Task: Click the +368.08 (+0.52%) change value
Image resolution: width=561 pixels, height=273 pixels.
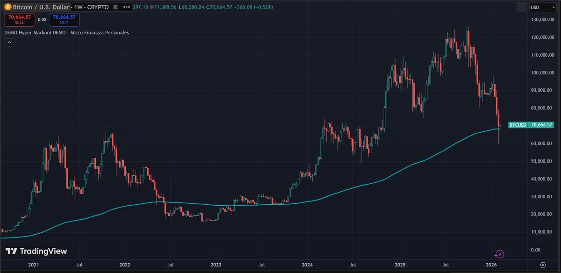Action: pyautogui.click(x=253, y=7)
